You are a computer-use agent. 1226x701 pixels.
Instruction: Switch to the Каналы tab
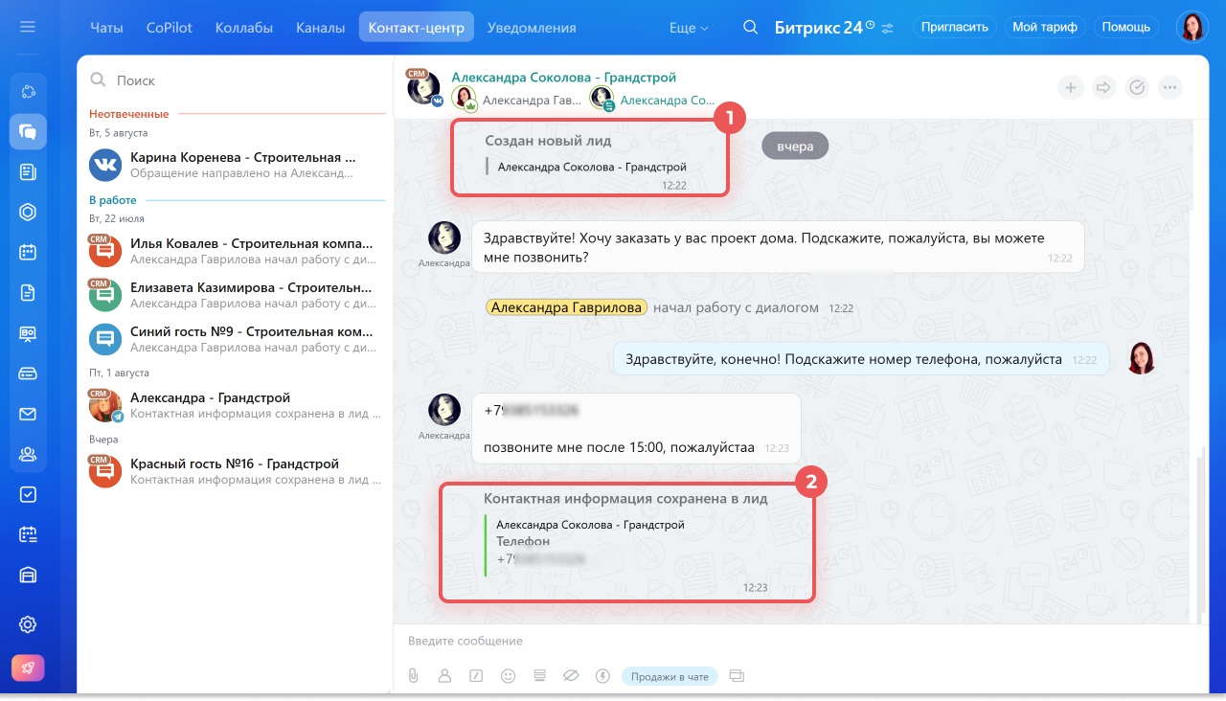pyautogui.click(x=320, y=28)
